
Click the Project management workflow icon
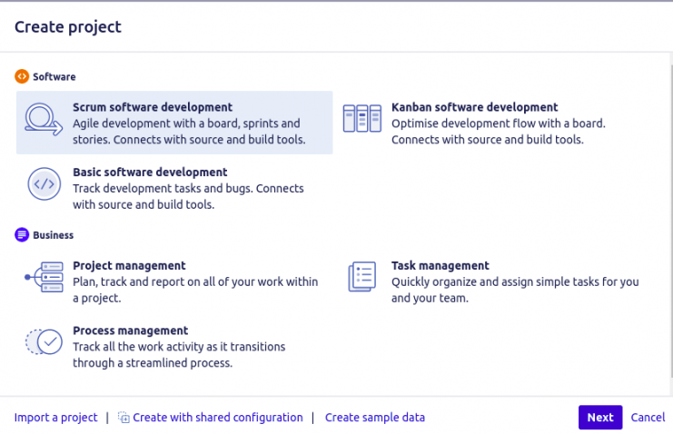pyautogui.click(x=44, y=277)
